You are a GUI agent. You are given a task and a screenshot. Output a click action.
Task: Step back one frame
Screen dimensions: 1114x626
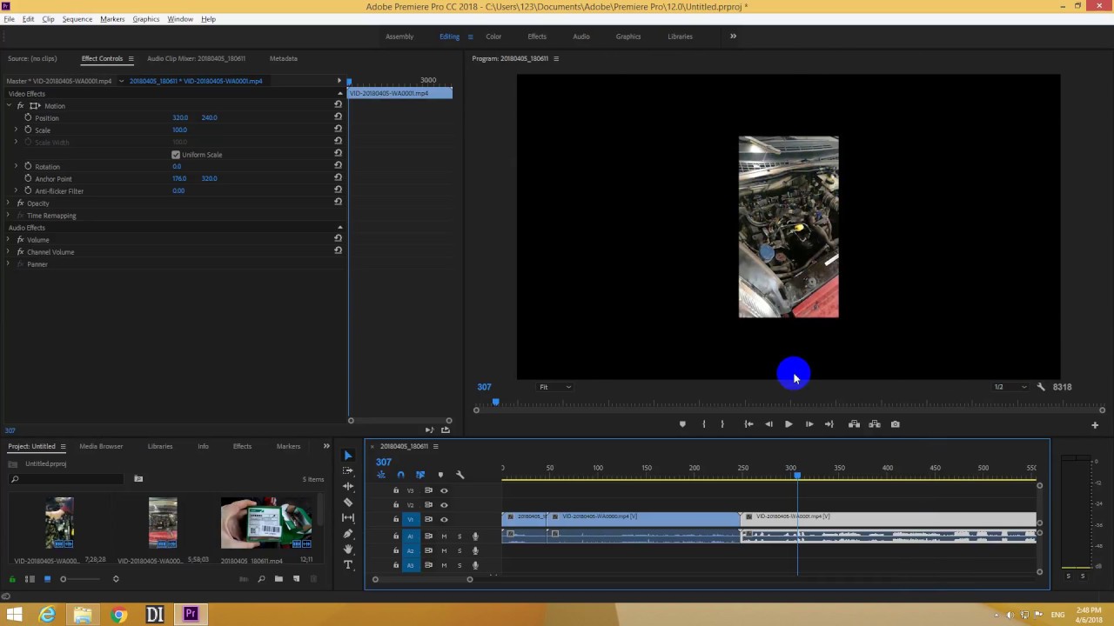(768, 424)
